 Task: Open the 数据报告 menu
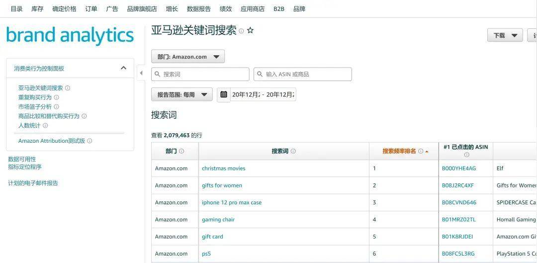coord(199,9)
